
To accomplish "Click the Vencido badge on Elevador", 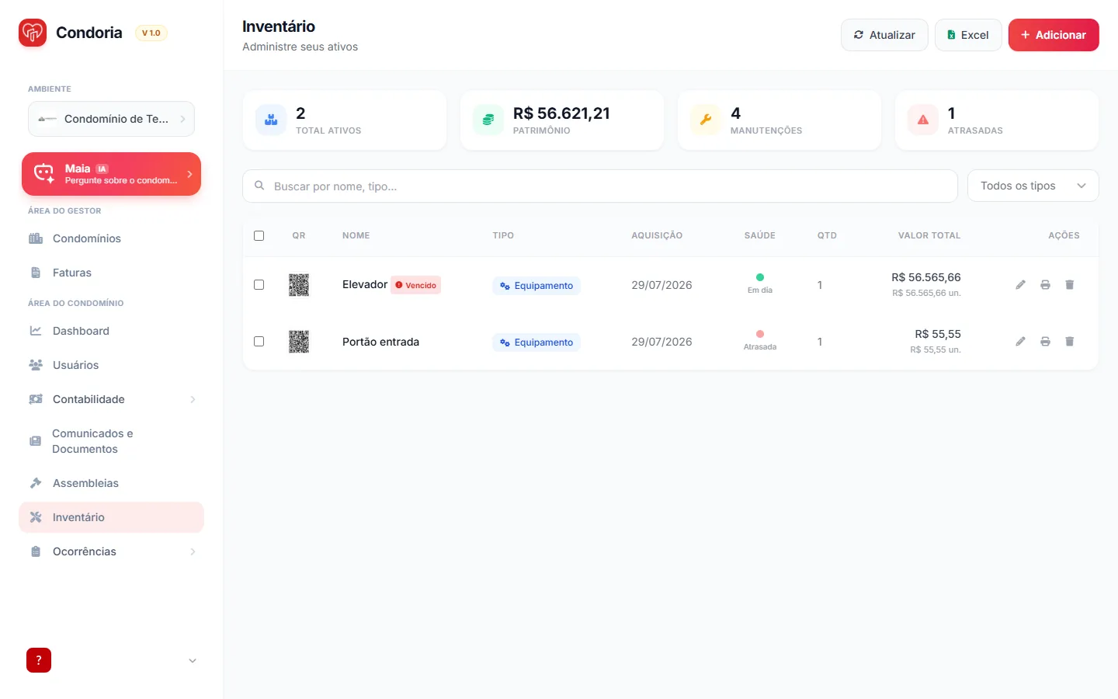I will 416,285.
